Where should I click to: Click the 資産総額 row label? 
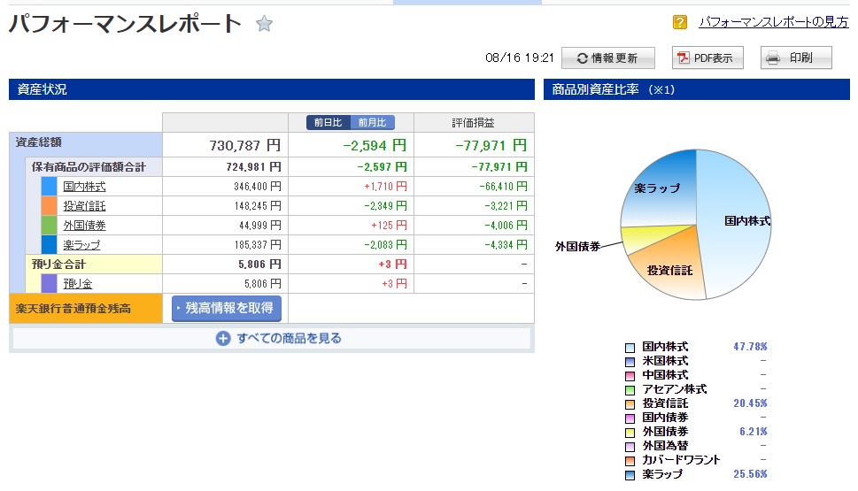point(38,142)
